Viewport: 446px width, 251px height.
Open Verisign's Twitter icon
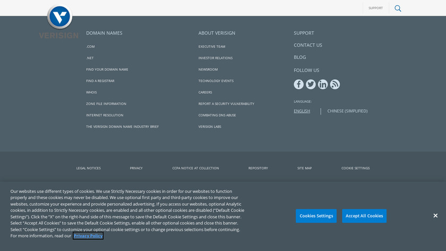click(x=311, y=85)
